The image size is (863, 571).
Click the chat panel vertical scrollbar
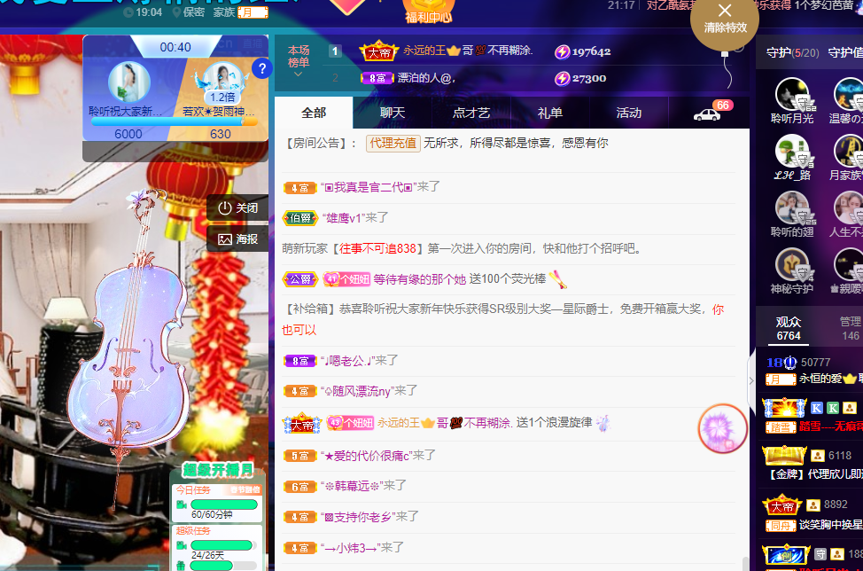click(x=745, y=563)
